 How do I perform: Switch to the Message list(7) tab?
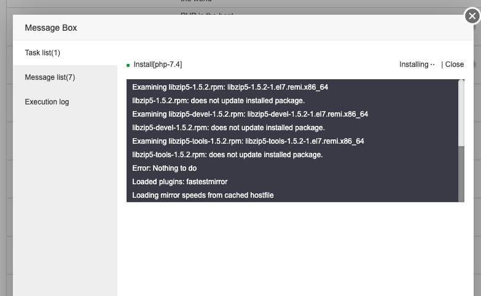(x=50, y=77)
